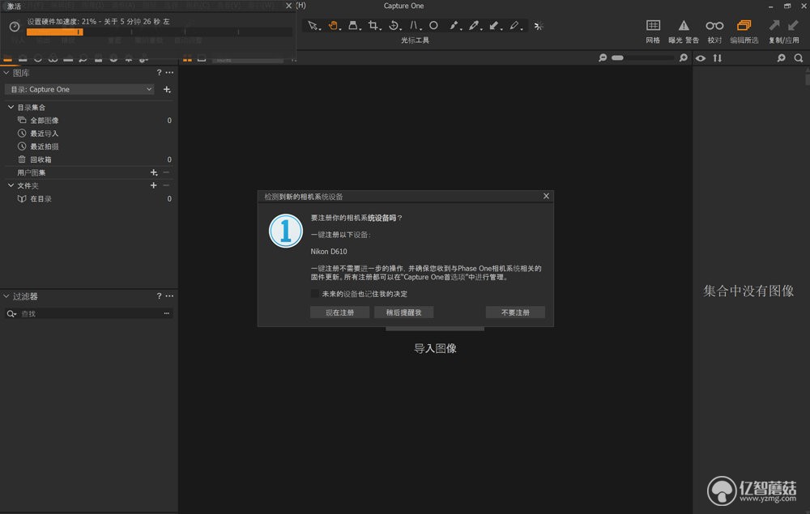Choose the Apply Adjustments cursor tool
The width and height of the screenshot is (810, 514).
point(494,25)
